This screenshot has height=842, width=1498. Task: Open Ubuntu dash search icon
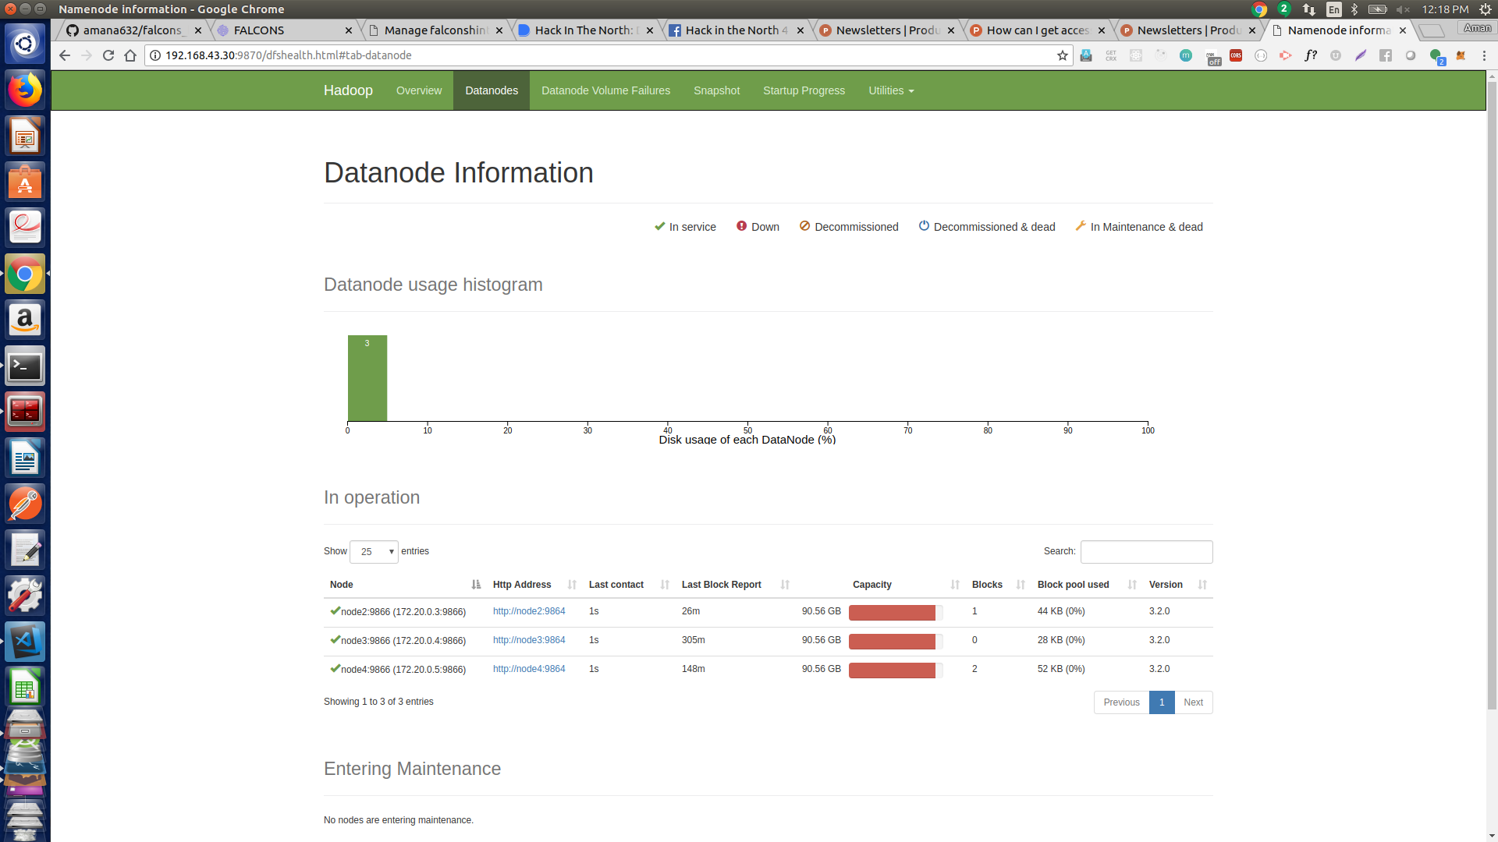[25, 44]
